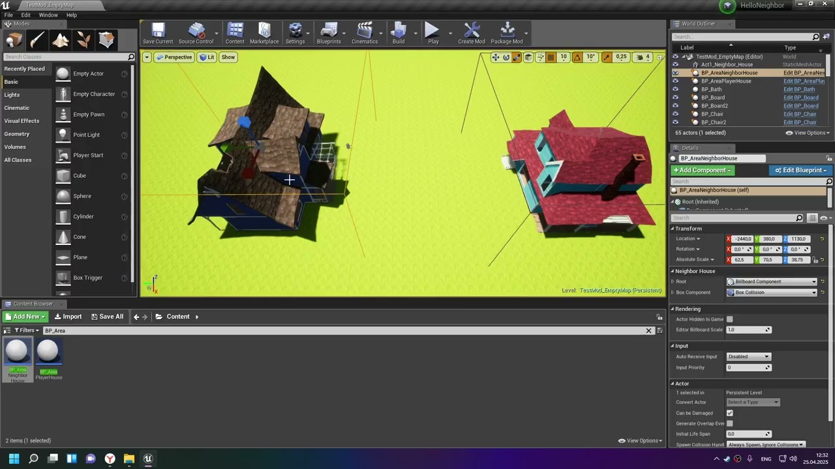
Task: Click the Point Light class icon
Action: point(63,135)
